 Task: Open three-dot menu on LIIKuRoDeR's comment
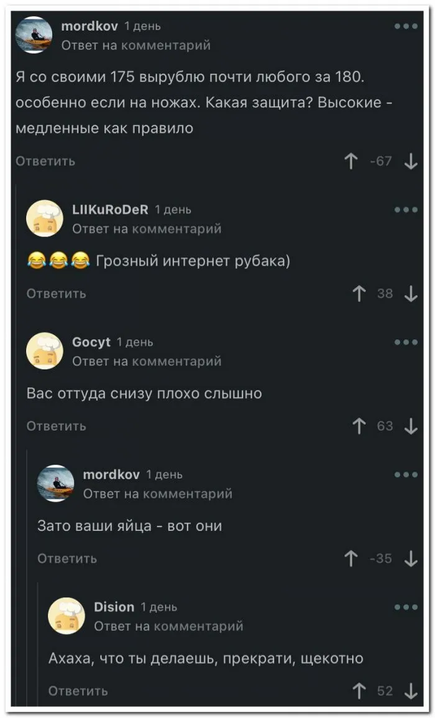pos(406,210)
